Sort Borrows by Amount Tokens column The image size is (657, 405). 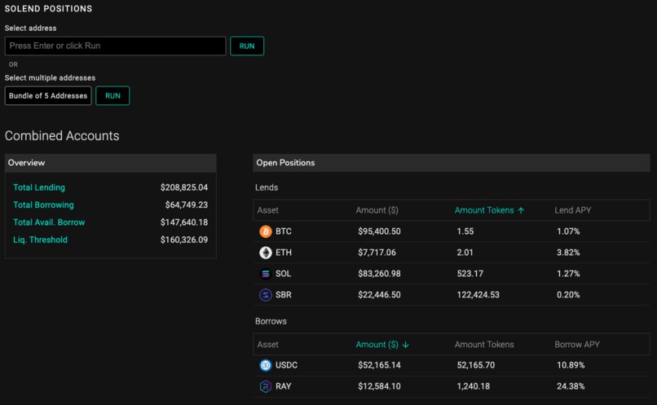(484, 344)
